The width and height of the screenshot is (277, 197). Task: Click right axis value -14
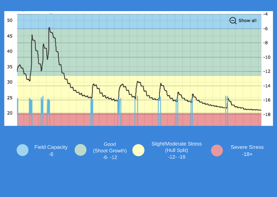point(267,86)
